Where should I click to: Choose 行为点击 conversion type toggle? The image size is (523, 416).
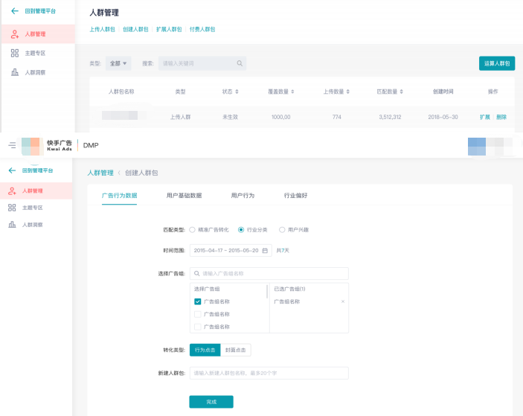(x=205, y=350)
